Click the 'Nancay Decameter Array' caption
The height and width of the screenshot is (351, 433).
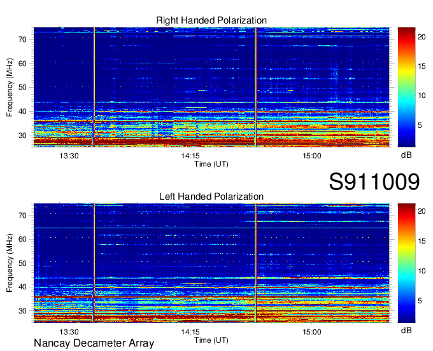coord(94,343)
